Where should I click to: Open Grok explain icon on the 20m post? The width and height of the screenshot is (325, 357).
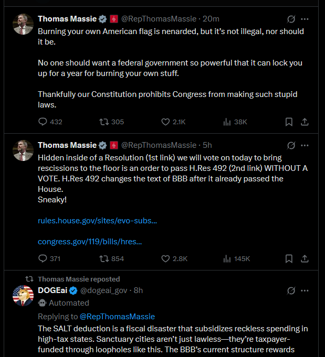[291, 19]
